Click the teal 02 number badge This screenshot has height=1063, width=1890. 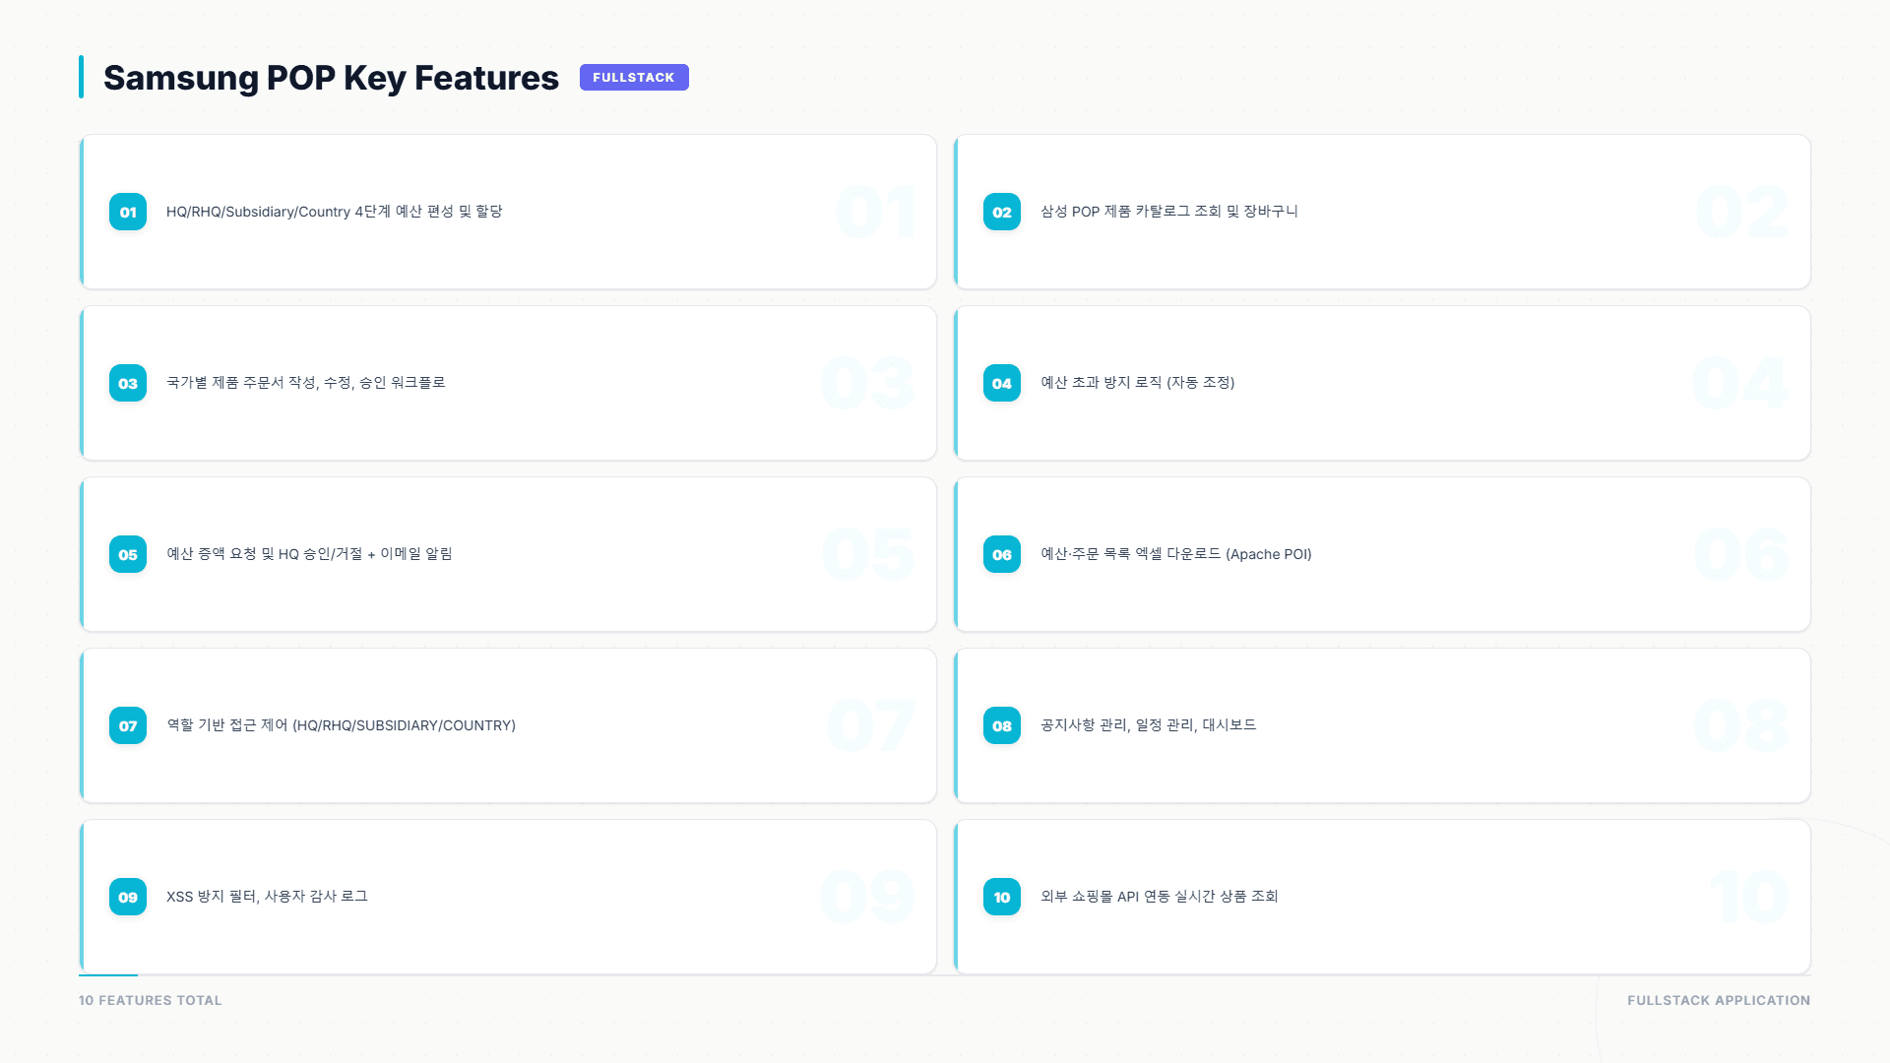pos(1001,212)
